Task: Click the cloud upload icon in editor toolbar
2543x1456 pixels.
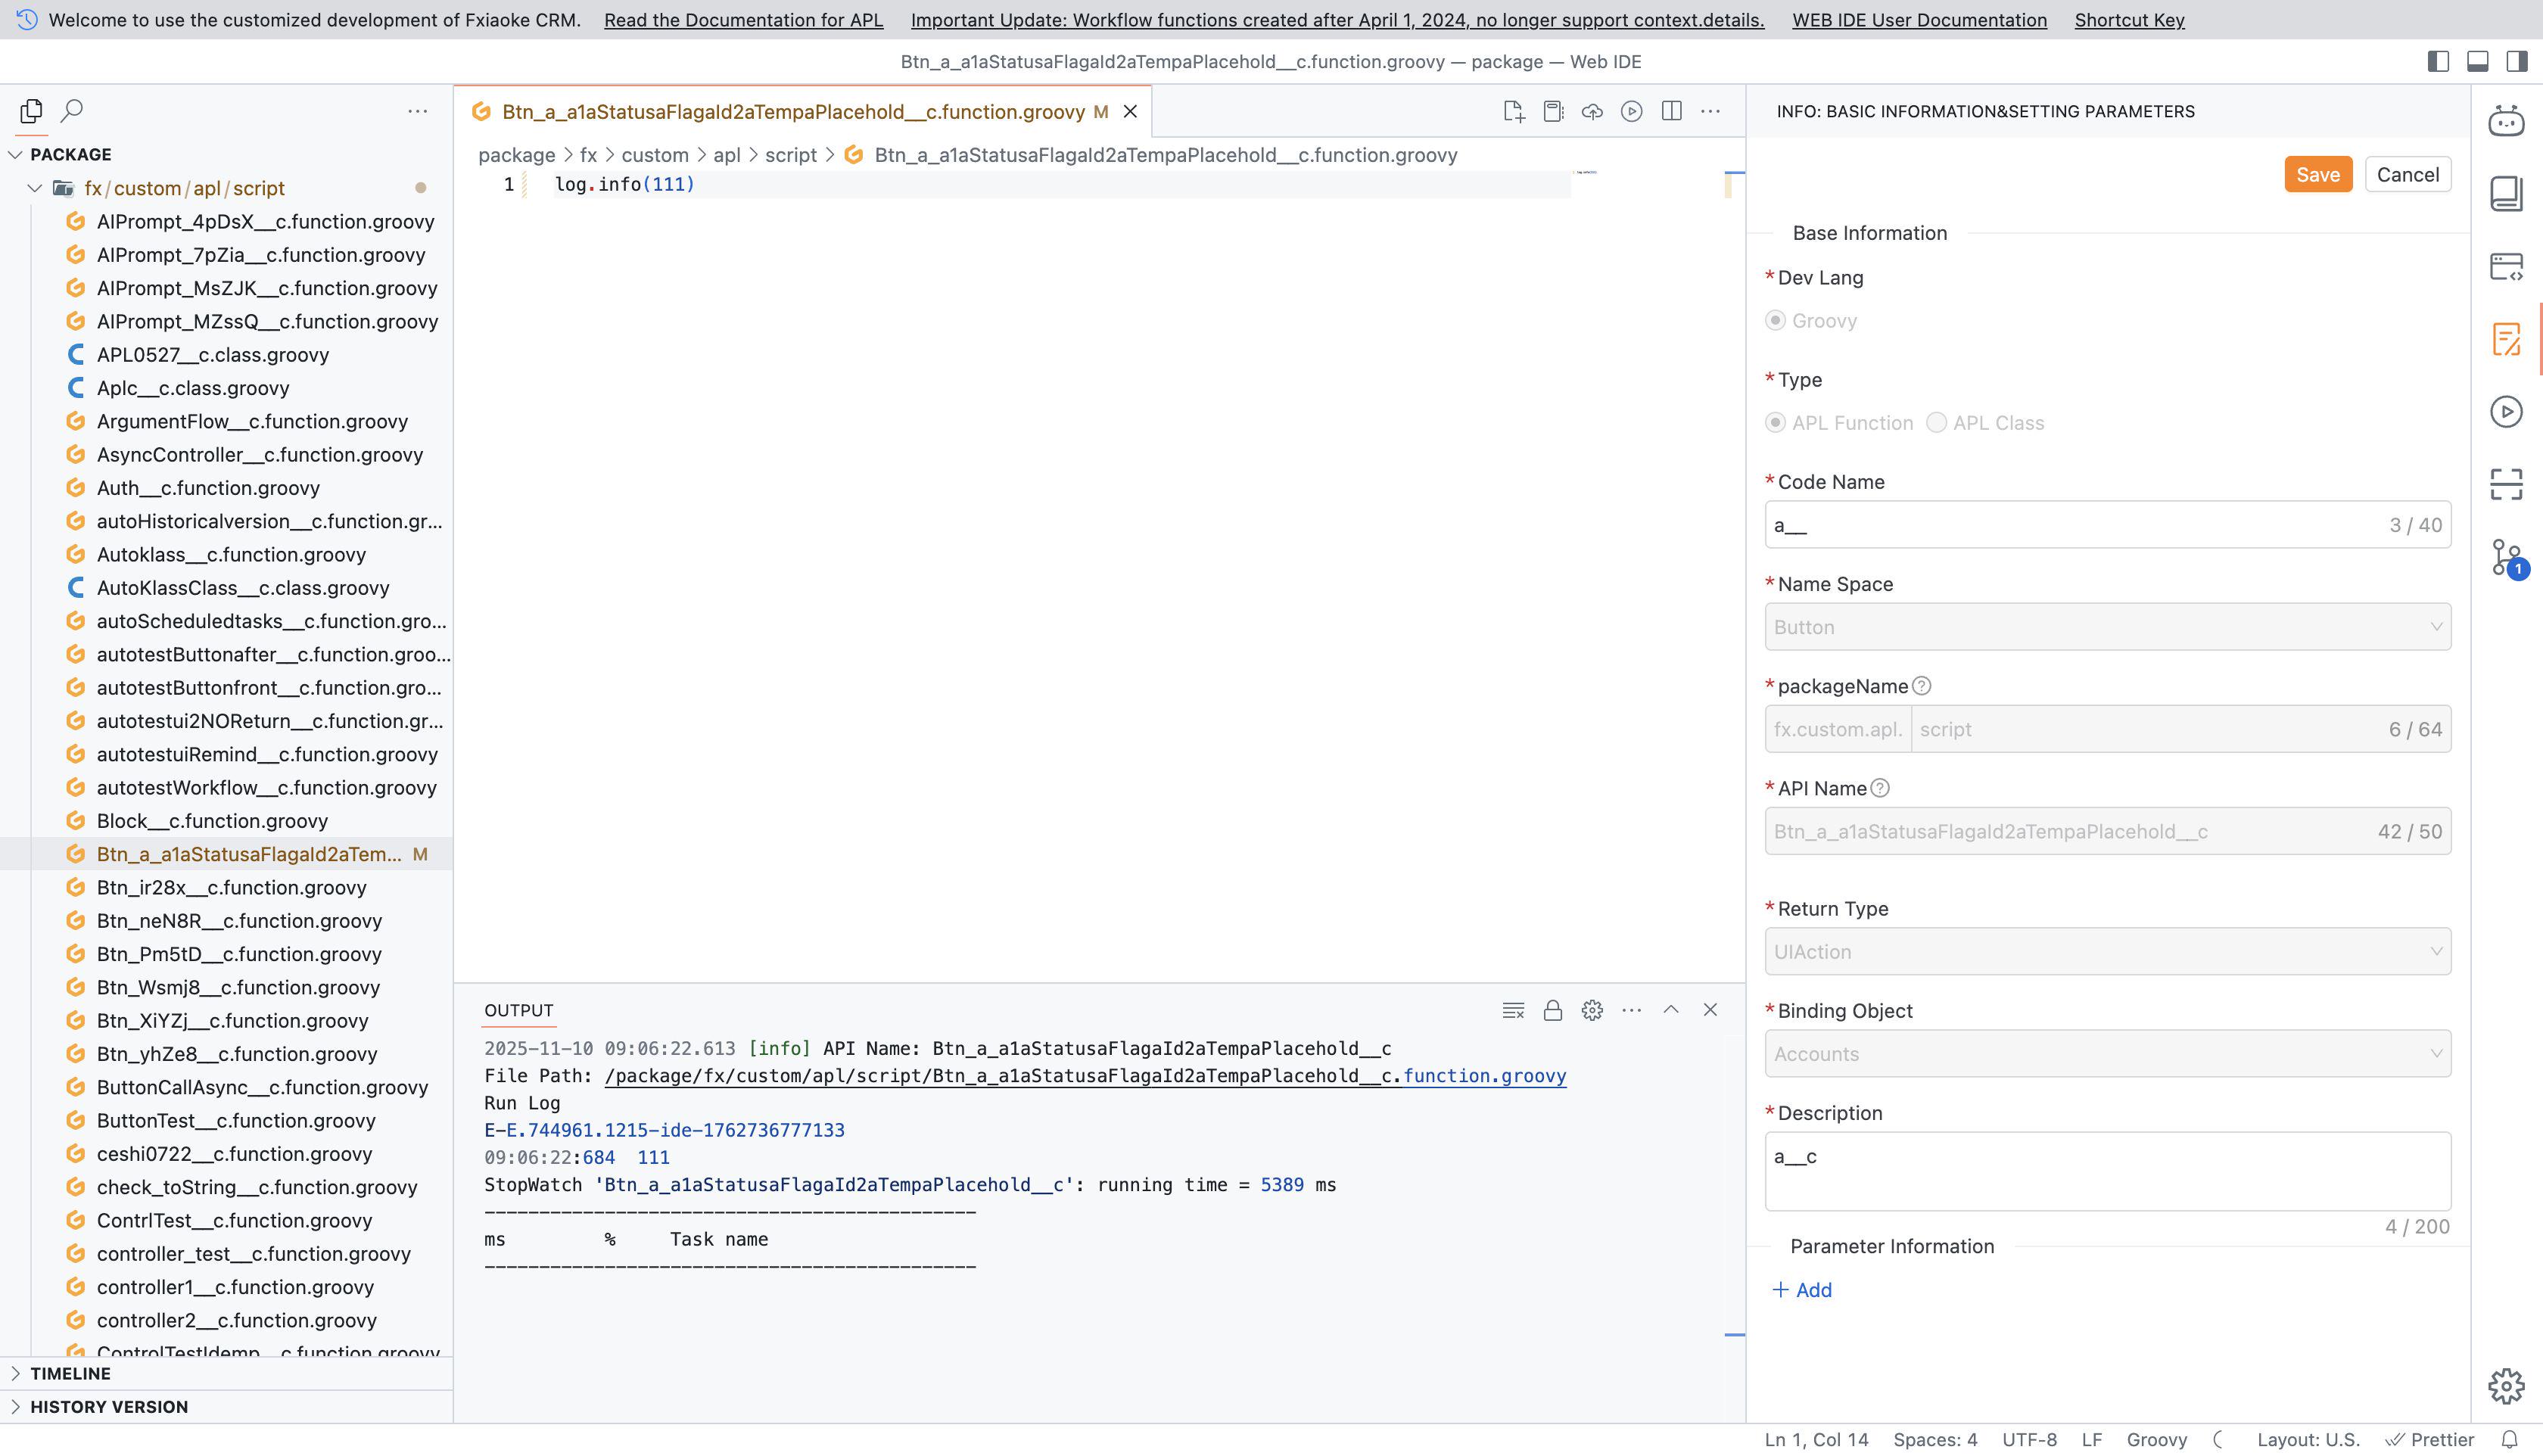Action: (1592, 111)
